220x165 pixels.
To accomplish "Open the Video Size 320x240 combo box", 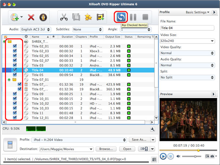I will pyautogui.click(x=187, y=41).
